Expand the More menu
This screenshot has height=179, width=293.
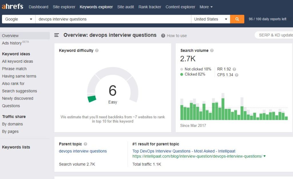coord(206,7)
